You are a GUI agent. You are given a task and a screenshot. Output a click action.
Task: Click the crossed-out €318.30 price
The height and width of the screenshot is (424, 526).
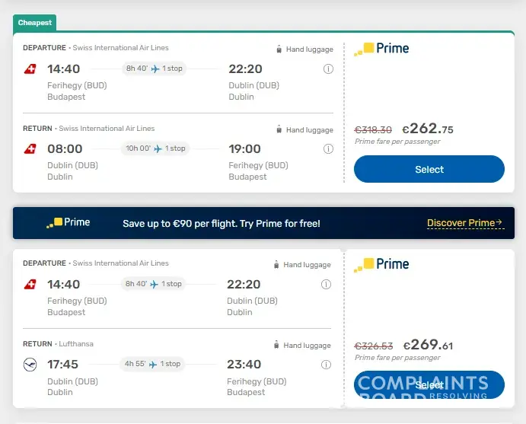(373, 130)
